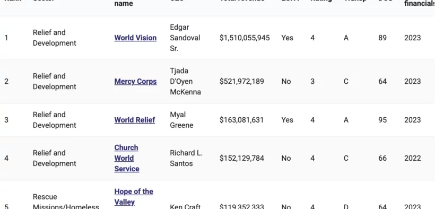This screenshot has width=435, height=209.
Task: Click World Relief score of 95
Action: [382, 120]
